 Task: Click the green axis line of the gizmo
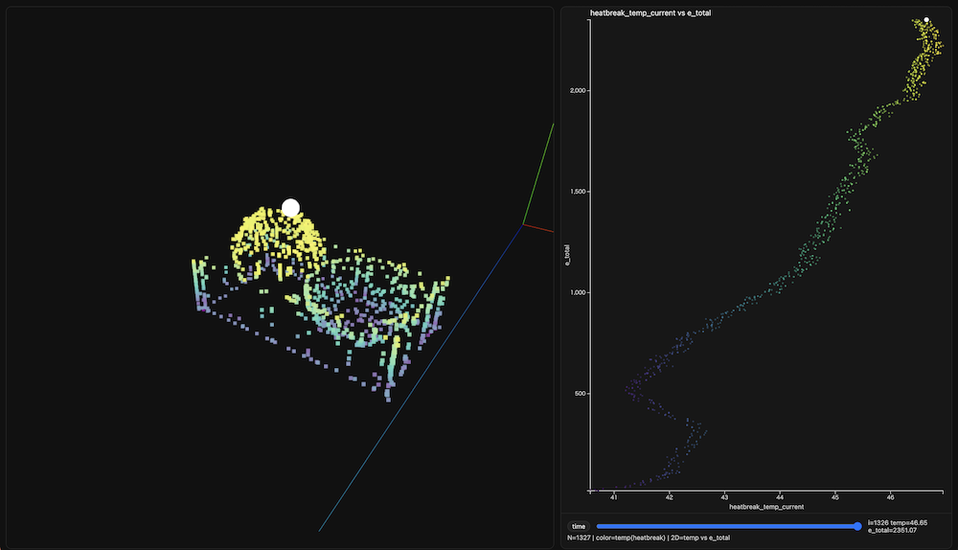(x=538, y=174)
